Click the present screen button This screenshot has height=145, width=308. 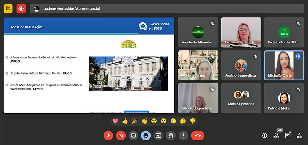point(158,136)
